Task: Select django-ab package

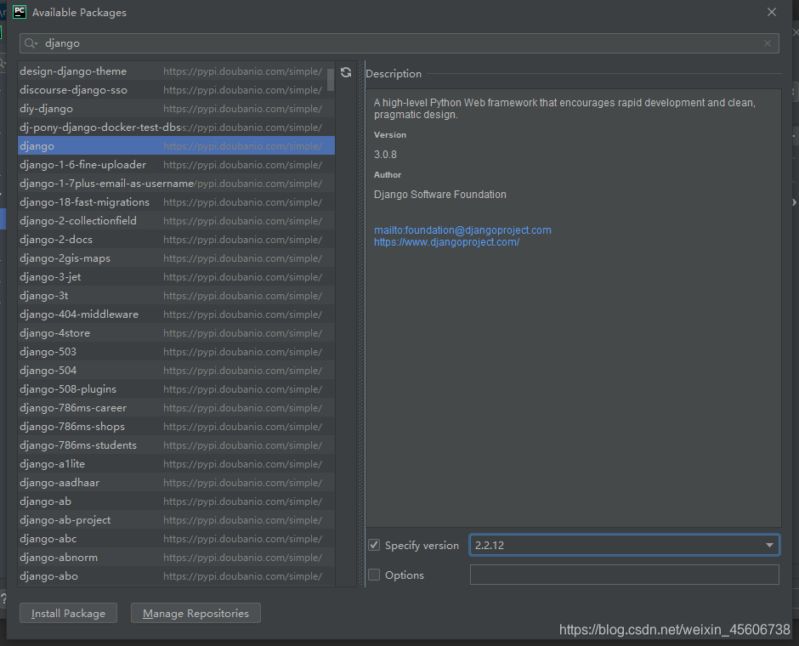Action: 176,501
